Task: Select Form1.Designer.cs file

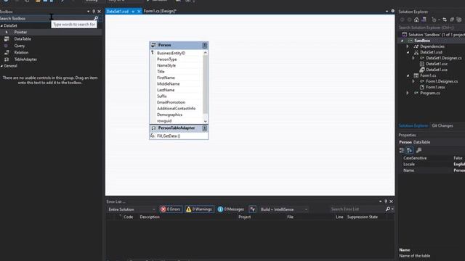Action: tap(442, 81)
